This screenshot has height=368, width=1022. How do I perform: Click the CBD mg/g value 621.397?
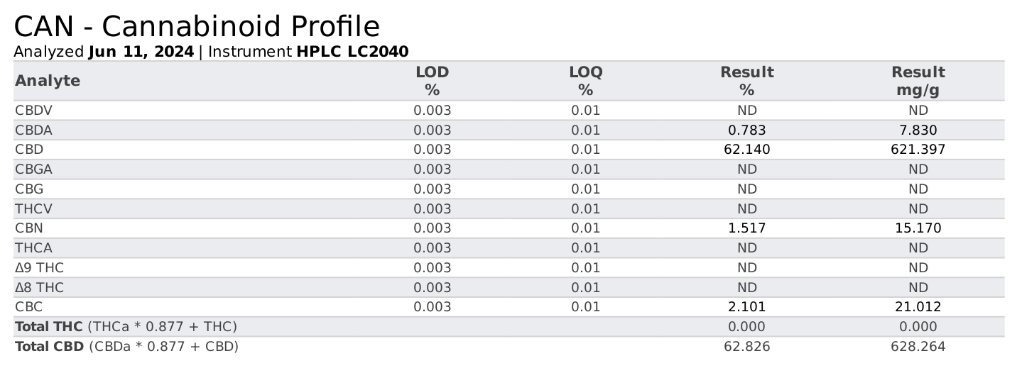click(918, 150)
